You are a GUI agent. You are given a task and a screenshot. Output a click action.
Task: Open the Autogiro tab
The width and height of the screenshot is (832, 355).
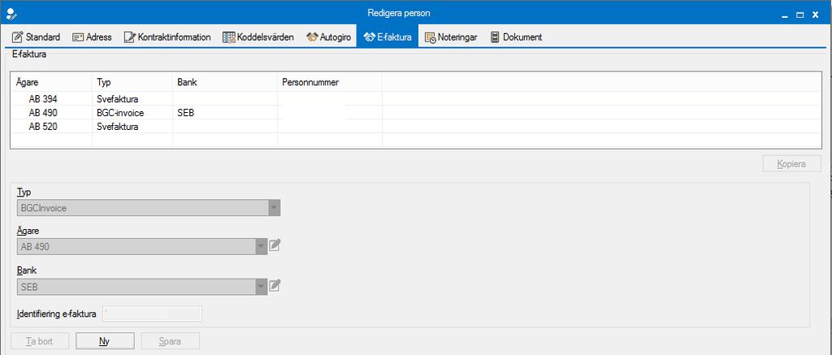(x=328, y=37)
